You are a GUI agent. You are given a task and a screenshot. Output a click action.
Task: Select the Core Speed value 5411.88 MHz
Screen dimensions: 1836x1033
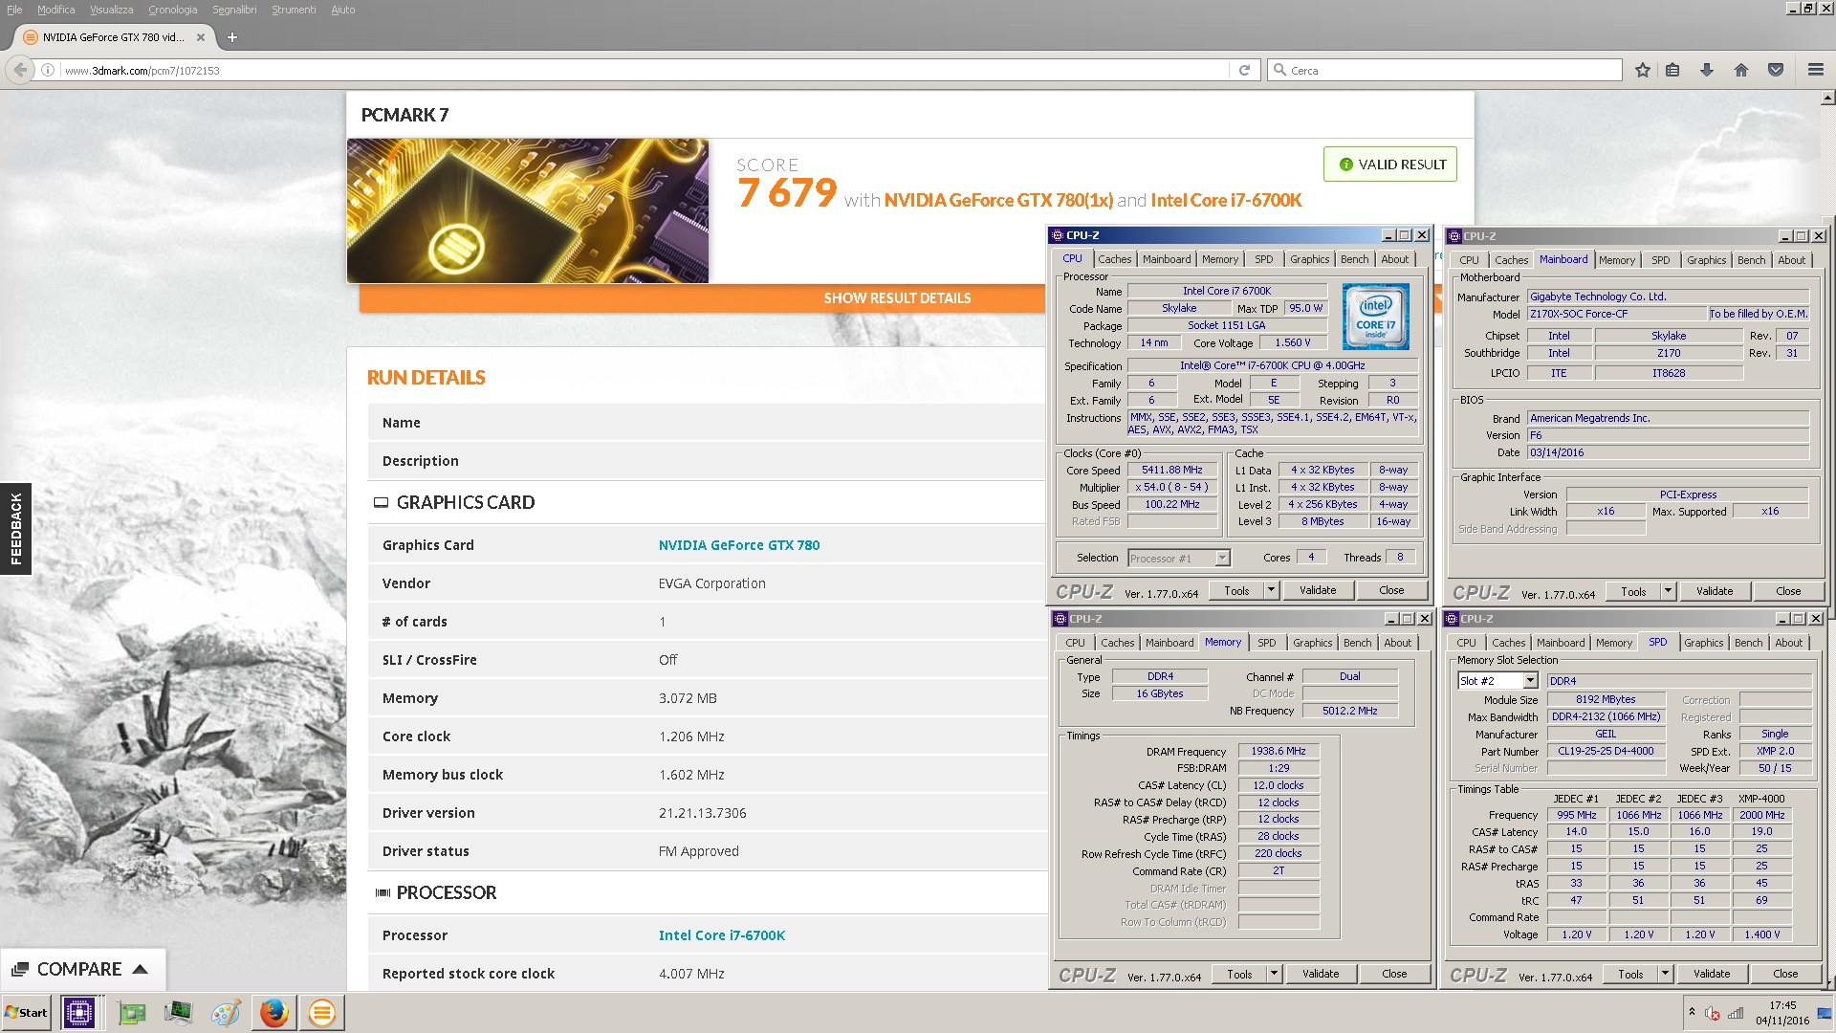pyautogui.click(x=1171, y=470)
